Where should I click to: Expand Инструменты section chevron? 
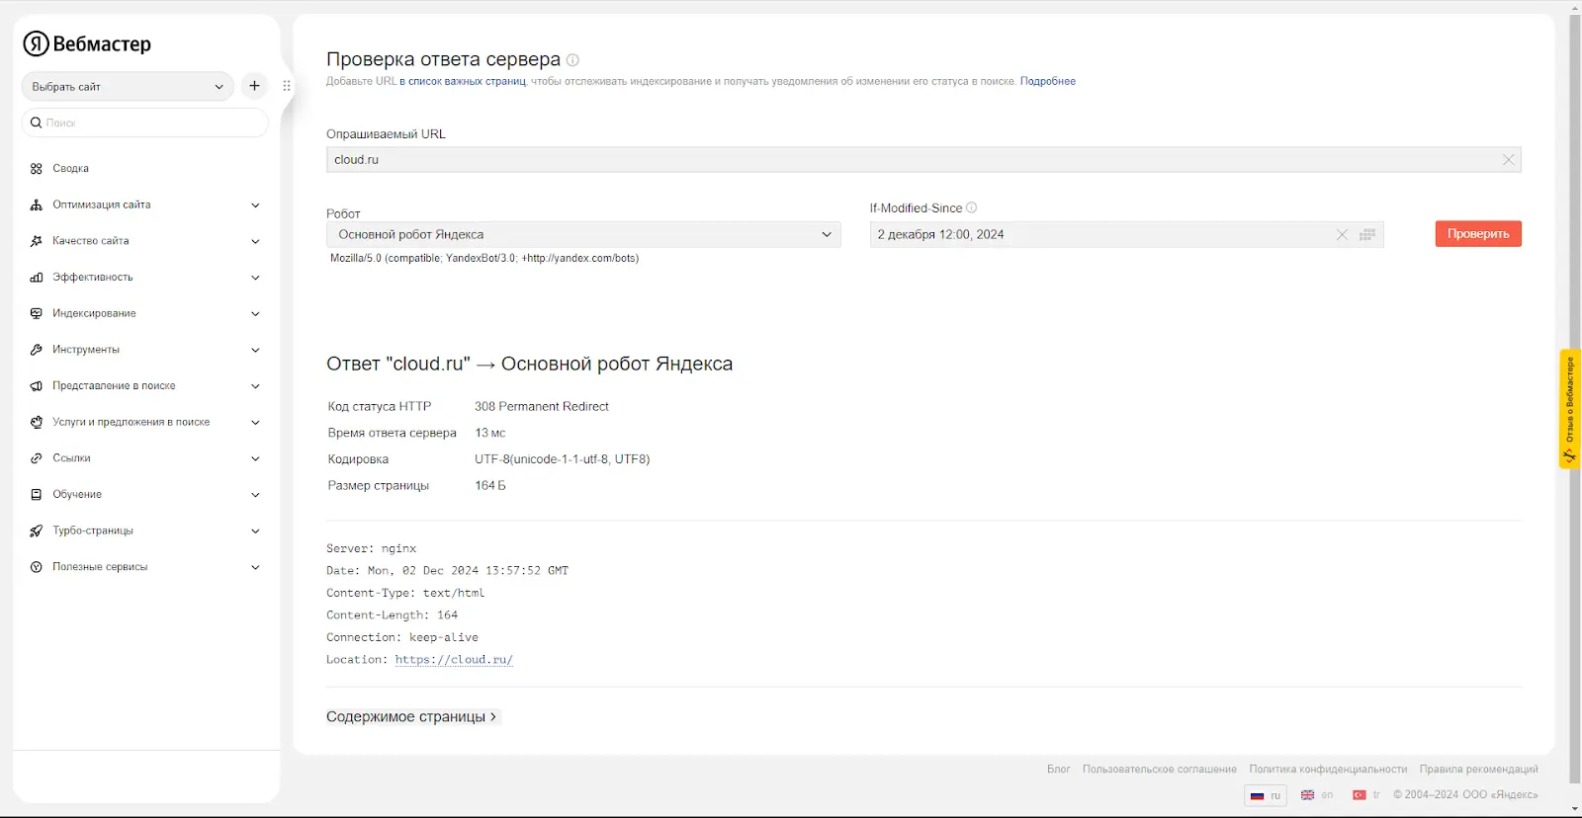coord(255,350)
